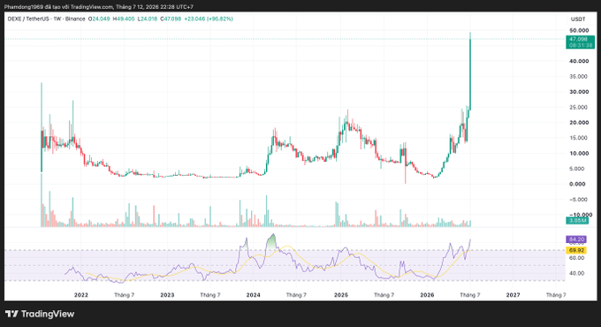Image resolution: width=601 pixels, height=327 pixels.
Task: Click the 2026 time axis label
Action: coord(428,295)
